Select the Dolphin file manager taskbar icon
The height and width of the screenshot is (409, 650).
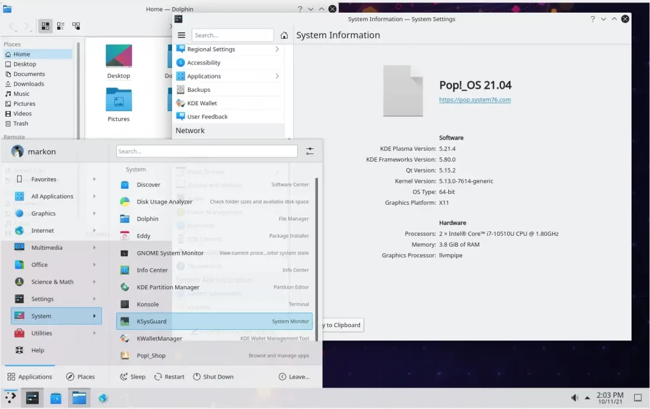tap(79, 398)
